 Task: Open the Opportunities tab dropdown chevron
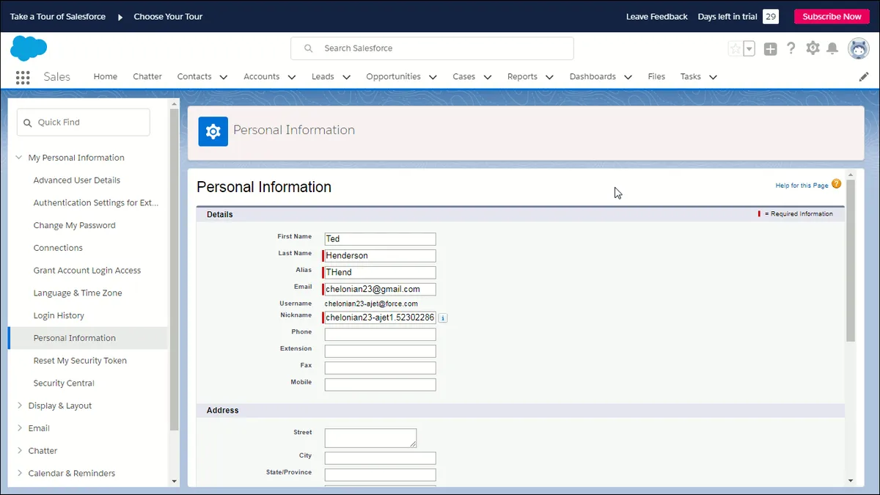click(x=433, y=77)
